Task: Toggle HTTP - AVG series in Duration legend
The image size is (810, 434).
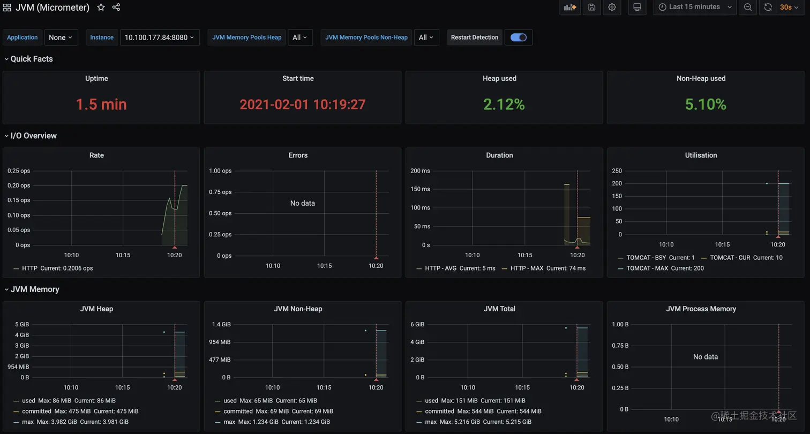Action: [440, 268]
